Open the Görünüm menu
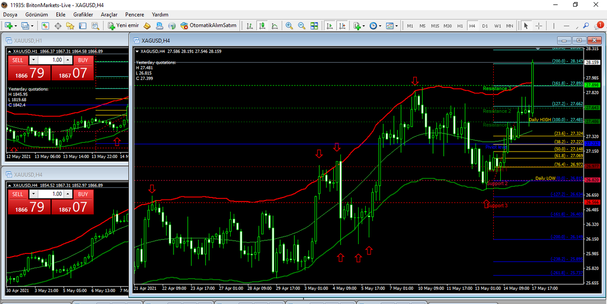 pyautogui.click(x=36, y=15)
